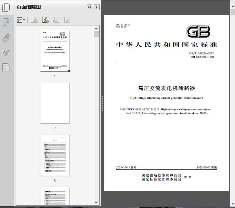The image size is (235, 208).
Task: Click the "ICS 29.130.10" text
Action: click(123, 25)
